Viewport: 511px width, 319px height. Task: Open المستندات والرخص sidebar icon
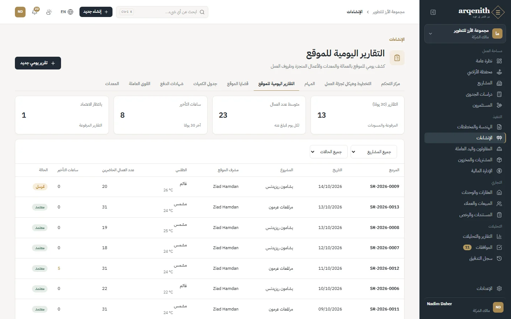(499, 215)
